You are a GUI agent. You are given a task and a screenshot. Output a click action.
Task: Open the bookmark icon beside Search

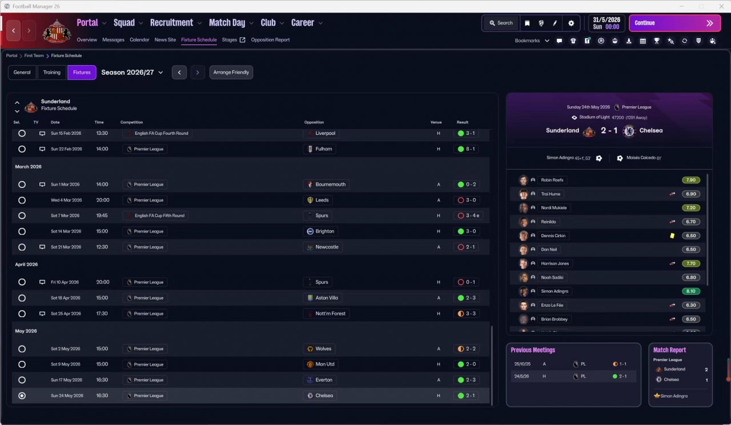pyautogui.click(x=527, y=23)
